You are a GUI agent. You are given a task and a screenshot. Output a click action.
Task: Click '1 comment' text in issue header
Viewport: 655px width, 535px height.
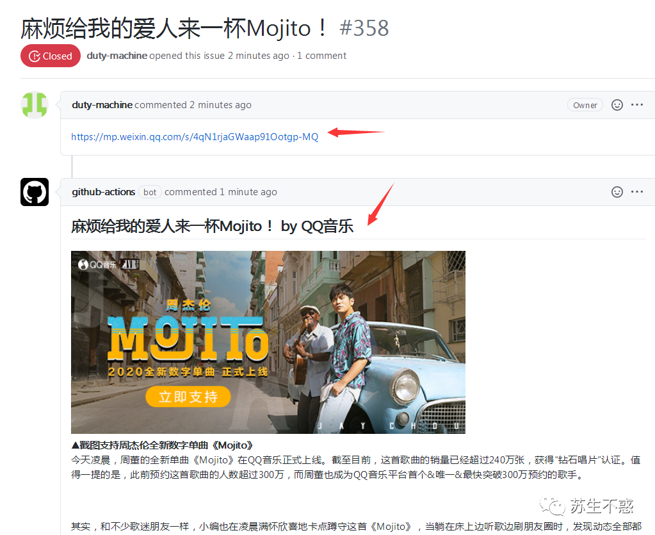point(321,56)
